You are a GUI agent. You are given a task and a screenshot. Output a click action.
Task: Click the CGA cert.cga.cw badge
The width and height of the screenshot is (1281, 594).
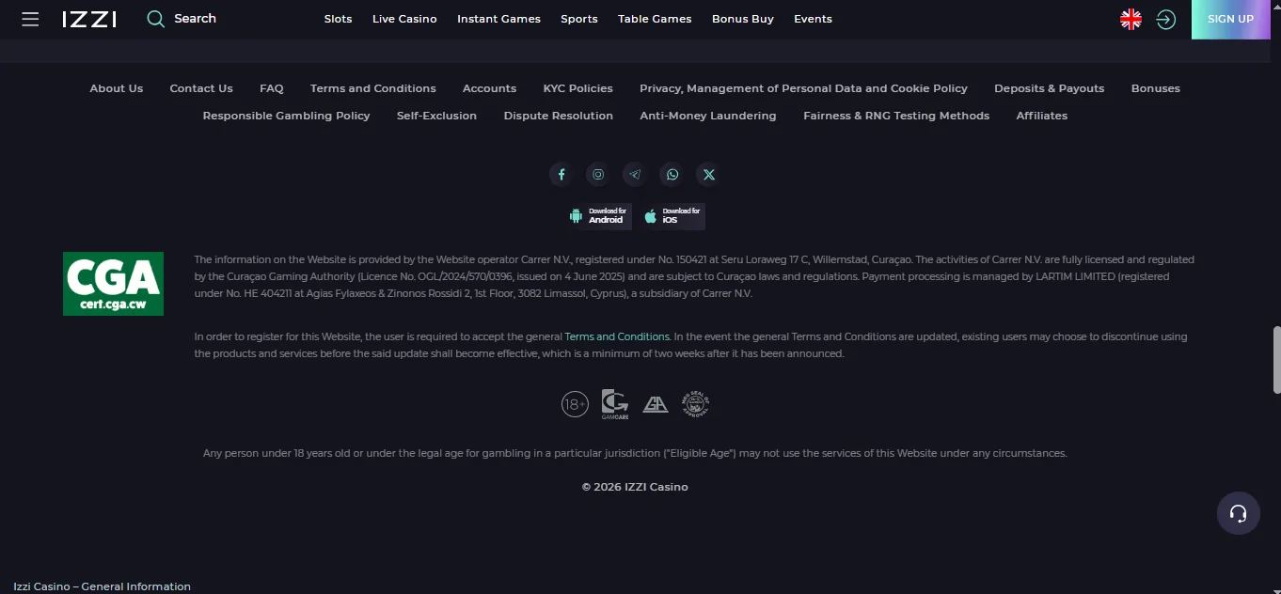(113, 284)
